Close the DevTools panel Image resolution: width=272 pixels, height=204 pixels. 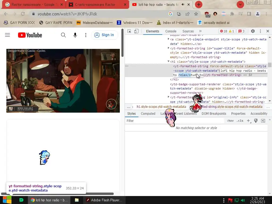point(268,31)
